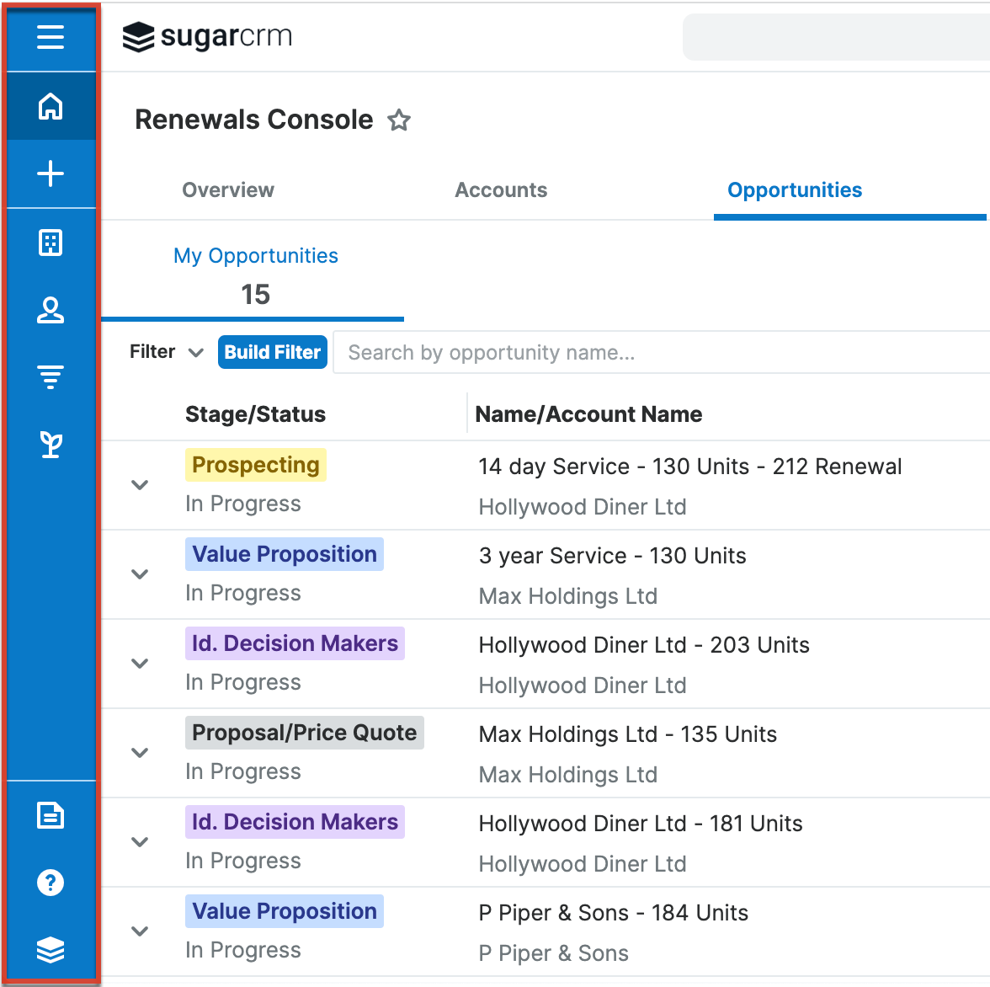Open the Help question mark icon
The height and width of the screenshot is (987, 990).
pos(51,883)
